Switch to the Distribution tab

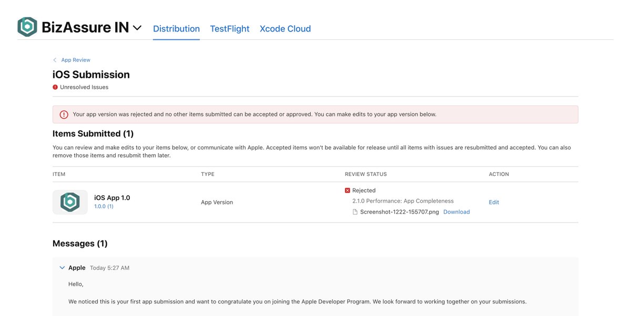coord(176,29)
